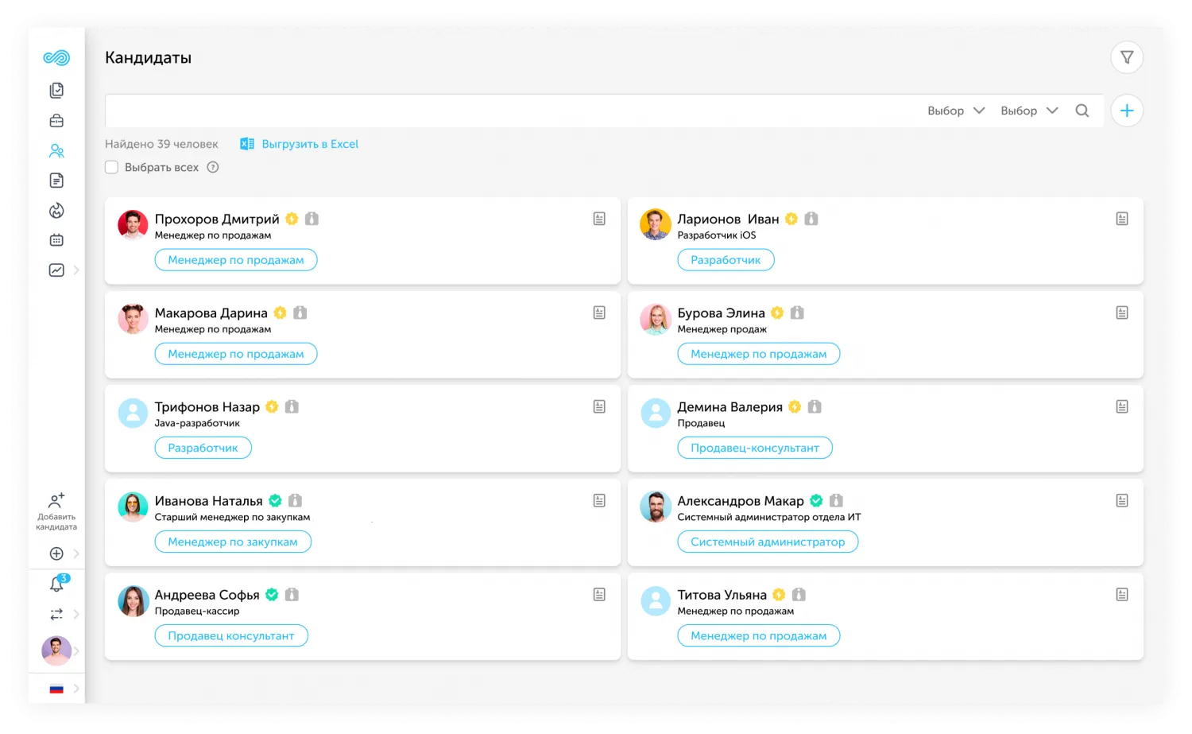This screenshot has height=734, width=1192.
Task: Open the briefcase vacancies sidebar icon
Action: point(56,121)
